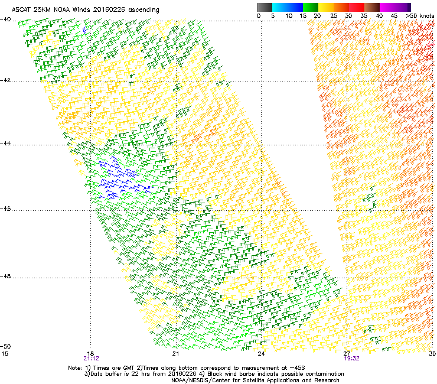
Task: Click the legend tick label 25
Action: click(x=334, y=16)
